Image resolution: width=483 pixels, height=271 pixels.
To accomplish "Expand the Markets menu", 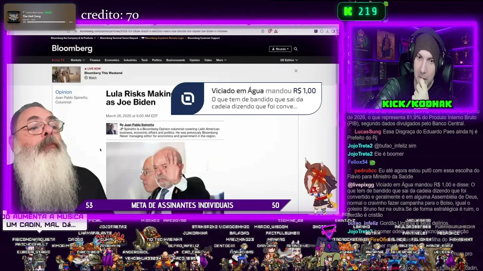I will (x=78, y=60).
